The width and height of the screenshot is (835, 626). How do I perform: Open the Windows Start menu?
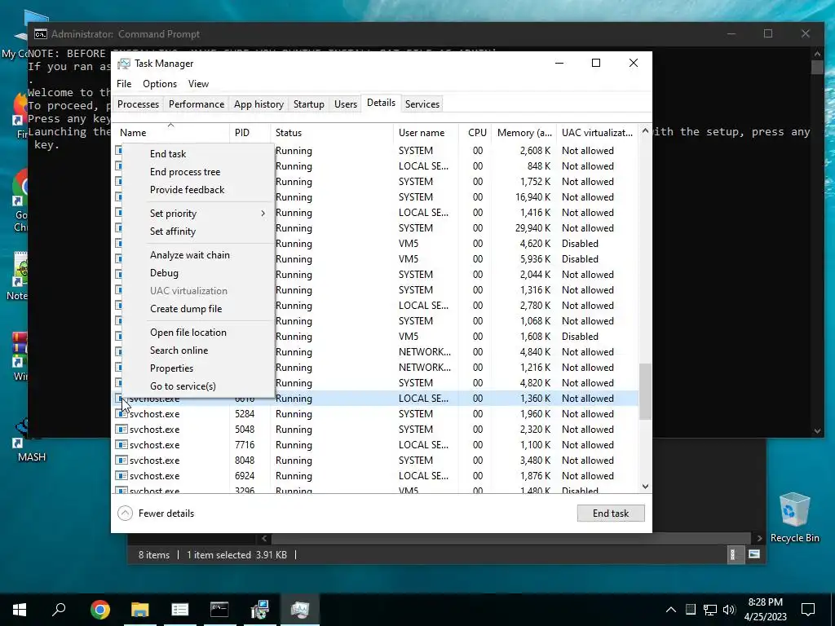click(20, 609)
